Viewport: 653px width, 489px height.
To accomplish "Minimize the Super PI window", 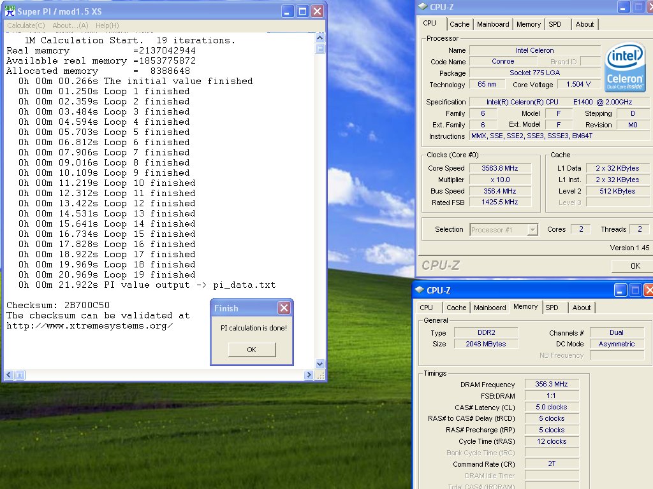I will [288, 11].
